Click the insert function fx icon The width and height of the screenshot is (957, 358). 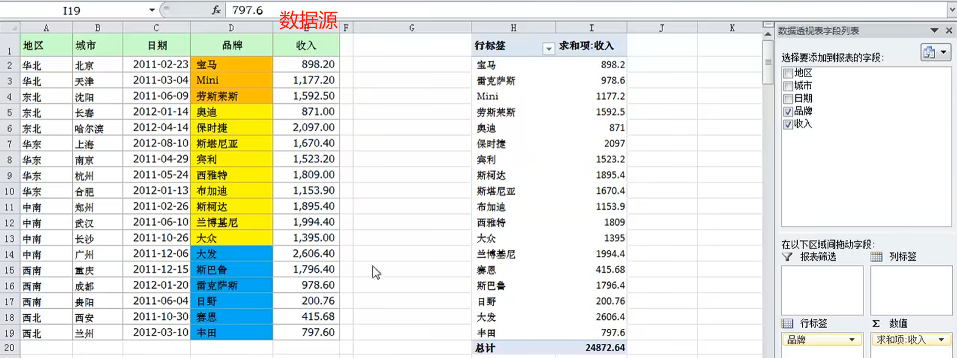click(216, 10)
